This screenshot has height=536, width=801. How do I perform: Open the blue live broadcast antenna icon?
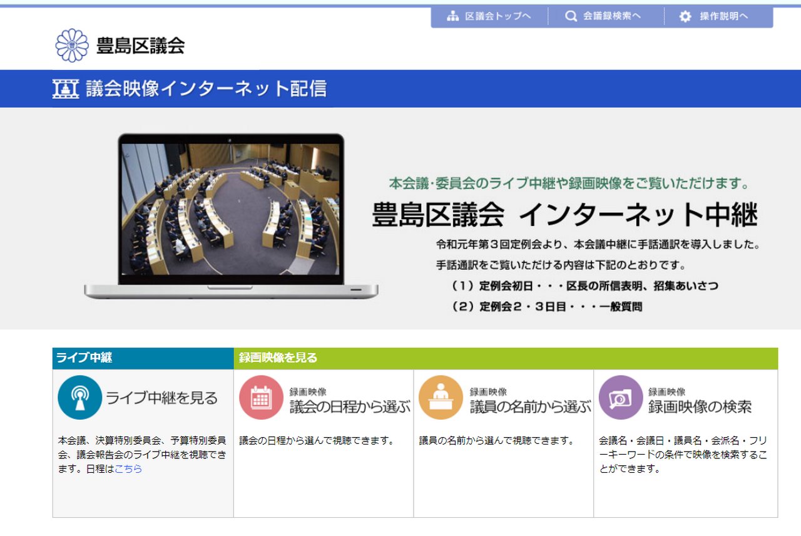[79, 397]
